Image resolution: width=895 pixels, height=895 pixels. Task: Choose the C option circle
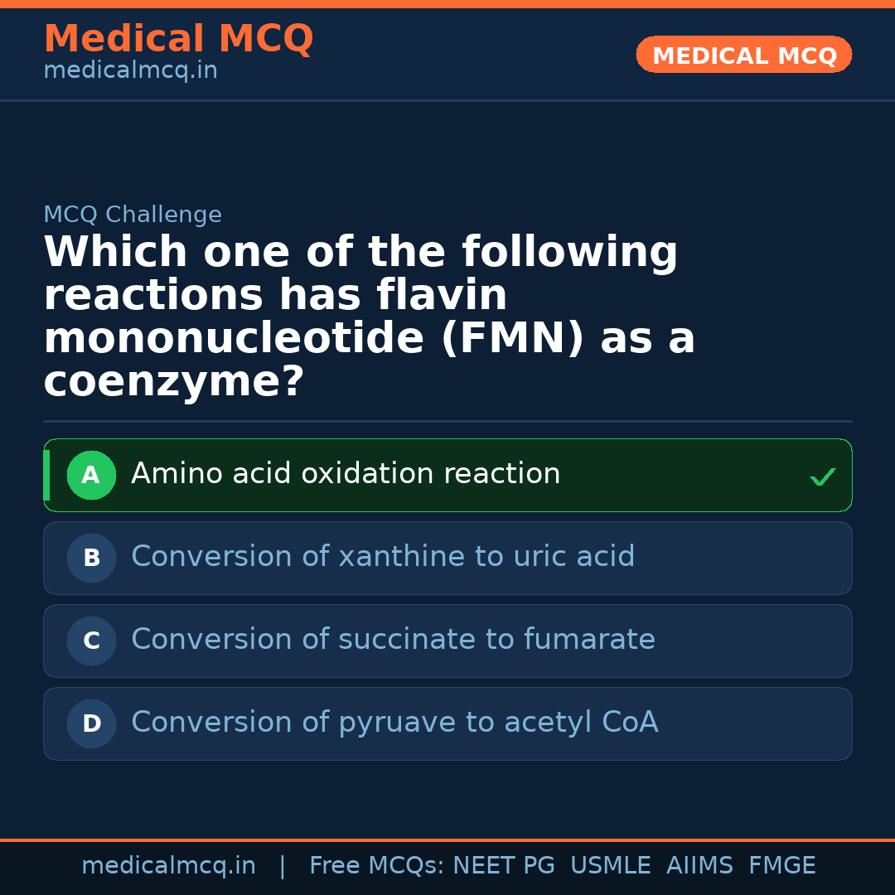(91, 641)
